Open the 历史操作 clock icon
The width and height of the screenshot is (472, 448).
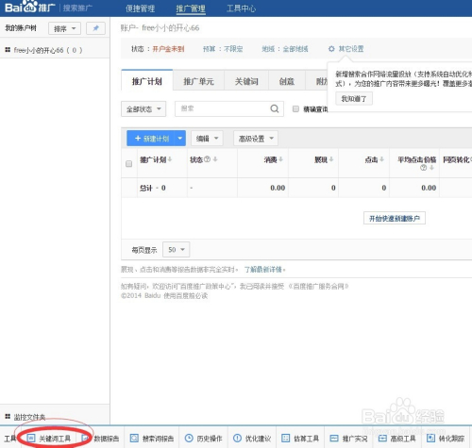(x=189, y=438)
